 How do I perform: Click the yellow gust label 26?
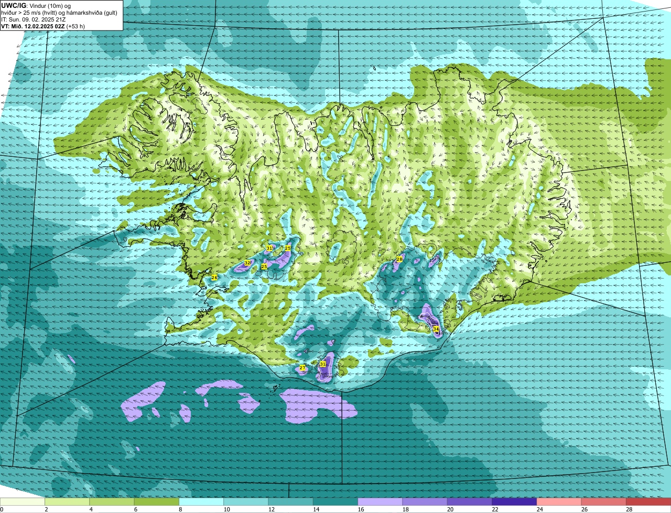(x=214, y=277)
